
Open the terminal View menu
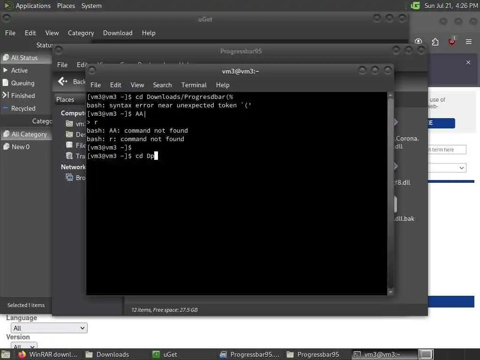tap(137, 85)
